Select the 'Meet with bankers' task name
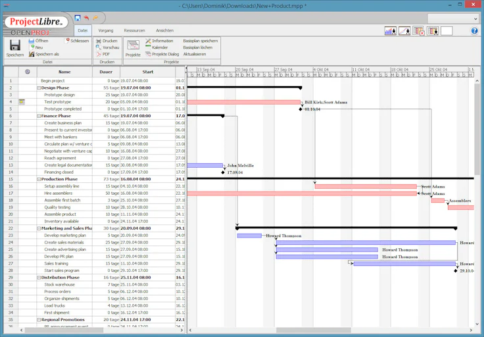Image resolution: width=484 pixels, height=337 pixels. coord(60,137)
